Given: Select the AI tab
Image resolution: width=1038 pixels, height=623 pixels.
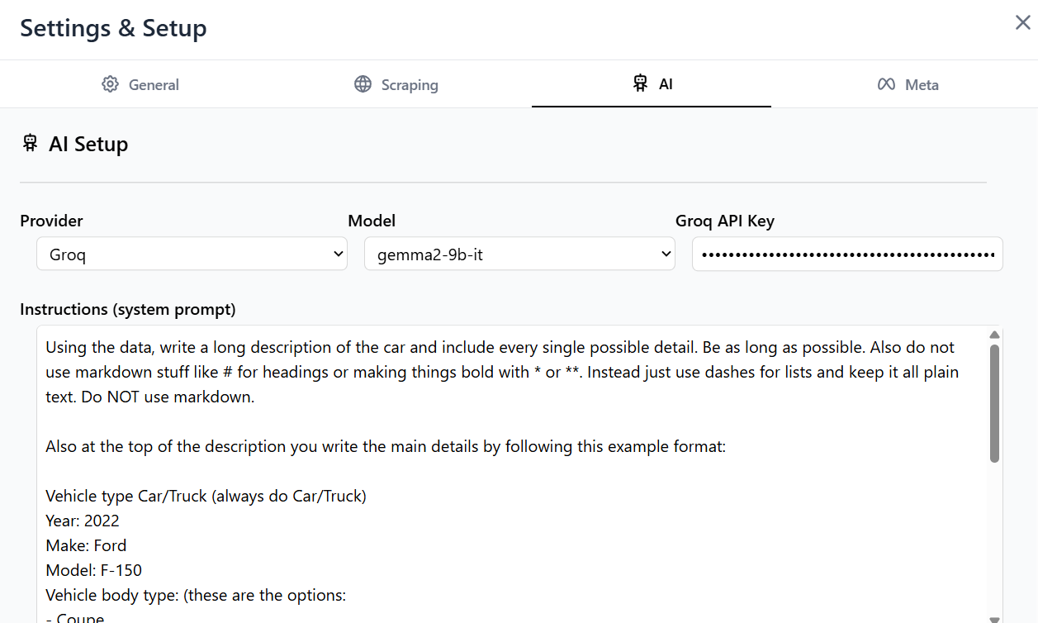Looking at the screenshot, I should tap(652, 84).
